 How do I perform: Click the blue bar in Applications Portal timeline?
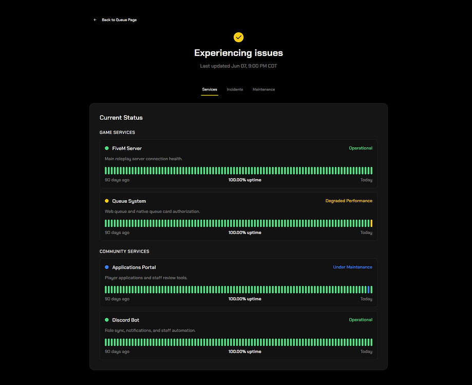(368, 290)
